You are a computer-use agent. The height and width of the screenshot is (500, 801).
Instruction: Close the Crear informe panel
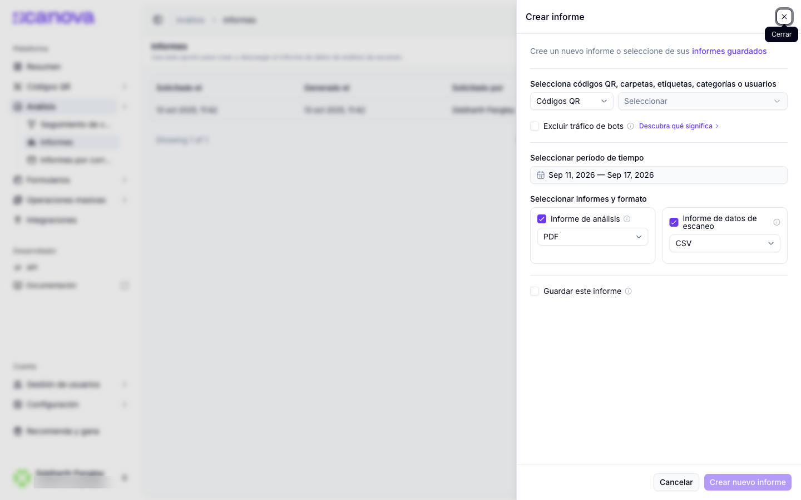tap(784, 17)
